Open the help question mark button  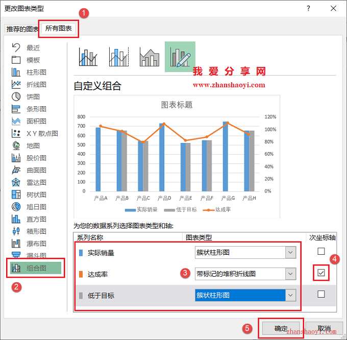(x=308, y=8)
